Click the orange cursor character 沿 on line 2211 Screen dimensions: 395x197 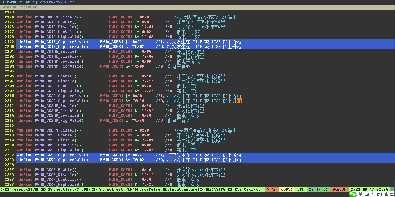pyautogui.click(x=239, y=101)
